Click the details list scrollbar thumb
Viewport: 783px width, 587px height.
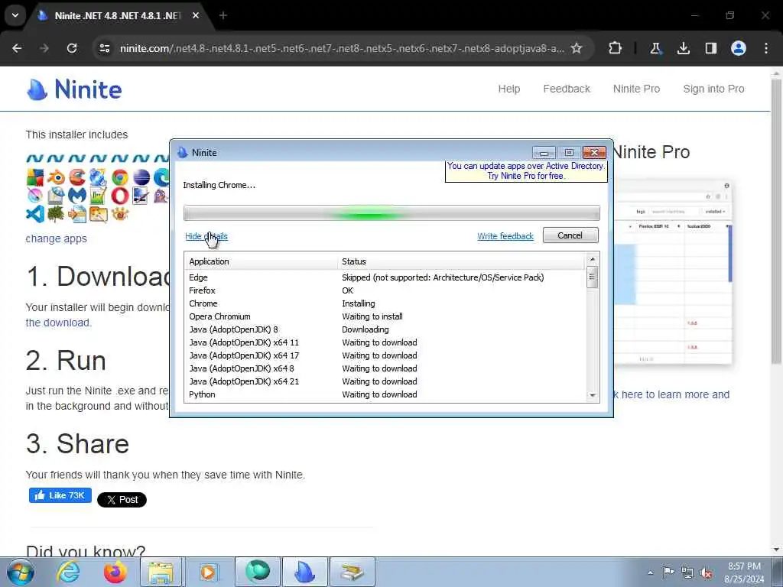tap(593, 278)
